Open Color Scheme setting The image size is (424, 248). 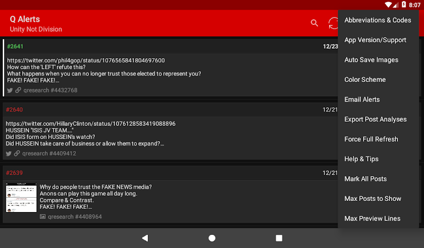[x=378, y=80]
